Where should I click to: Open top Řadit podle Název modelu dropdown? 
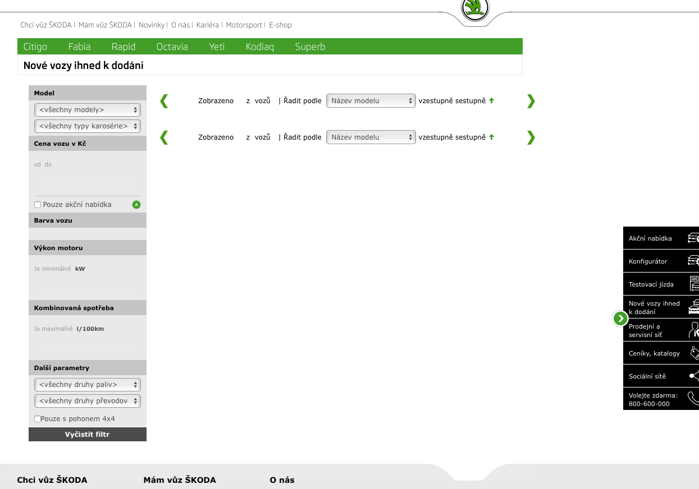point(371,101)
